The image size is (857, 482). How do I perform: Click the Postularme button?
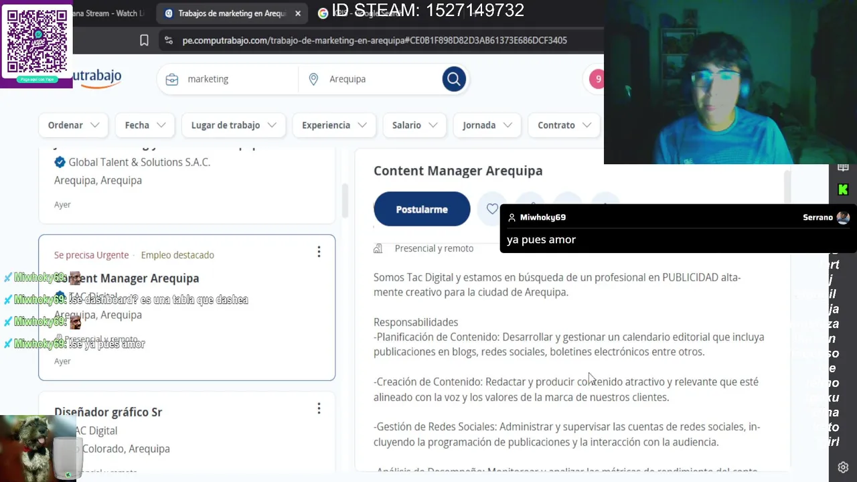point(422,209)
